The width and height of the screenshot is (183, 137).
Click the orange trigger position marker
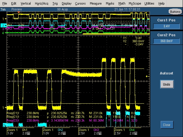pyautogui.click(x=19, y=12)
